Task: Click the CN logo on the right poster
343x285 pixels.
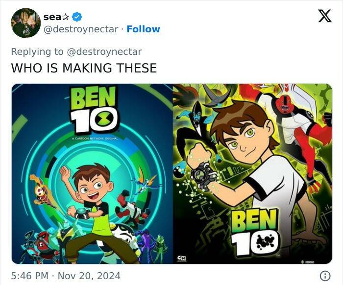Action: point(182,258)
